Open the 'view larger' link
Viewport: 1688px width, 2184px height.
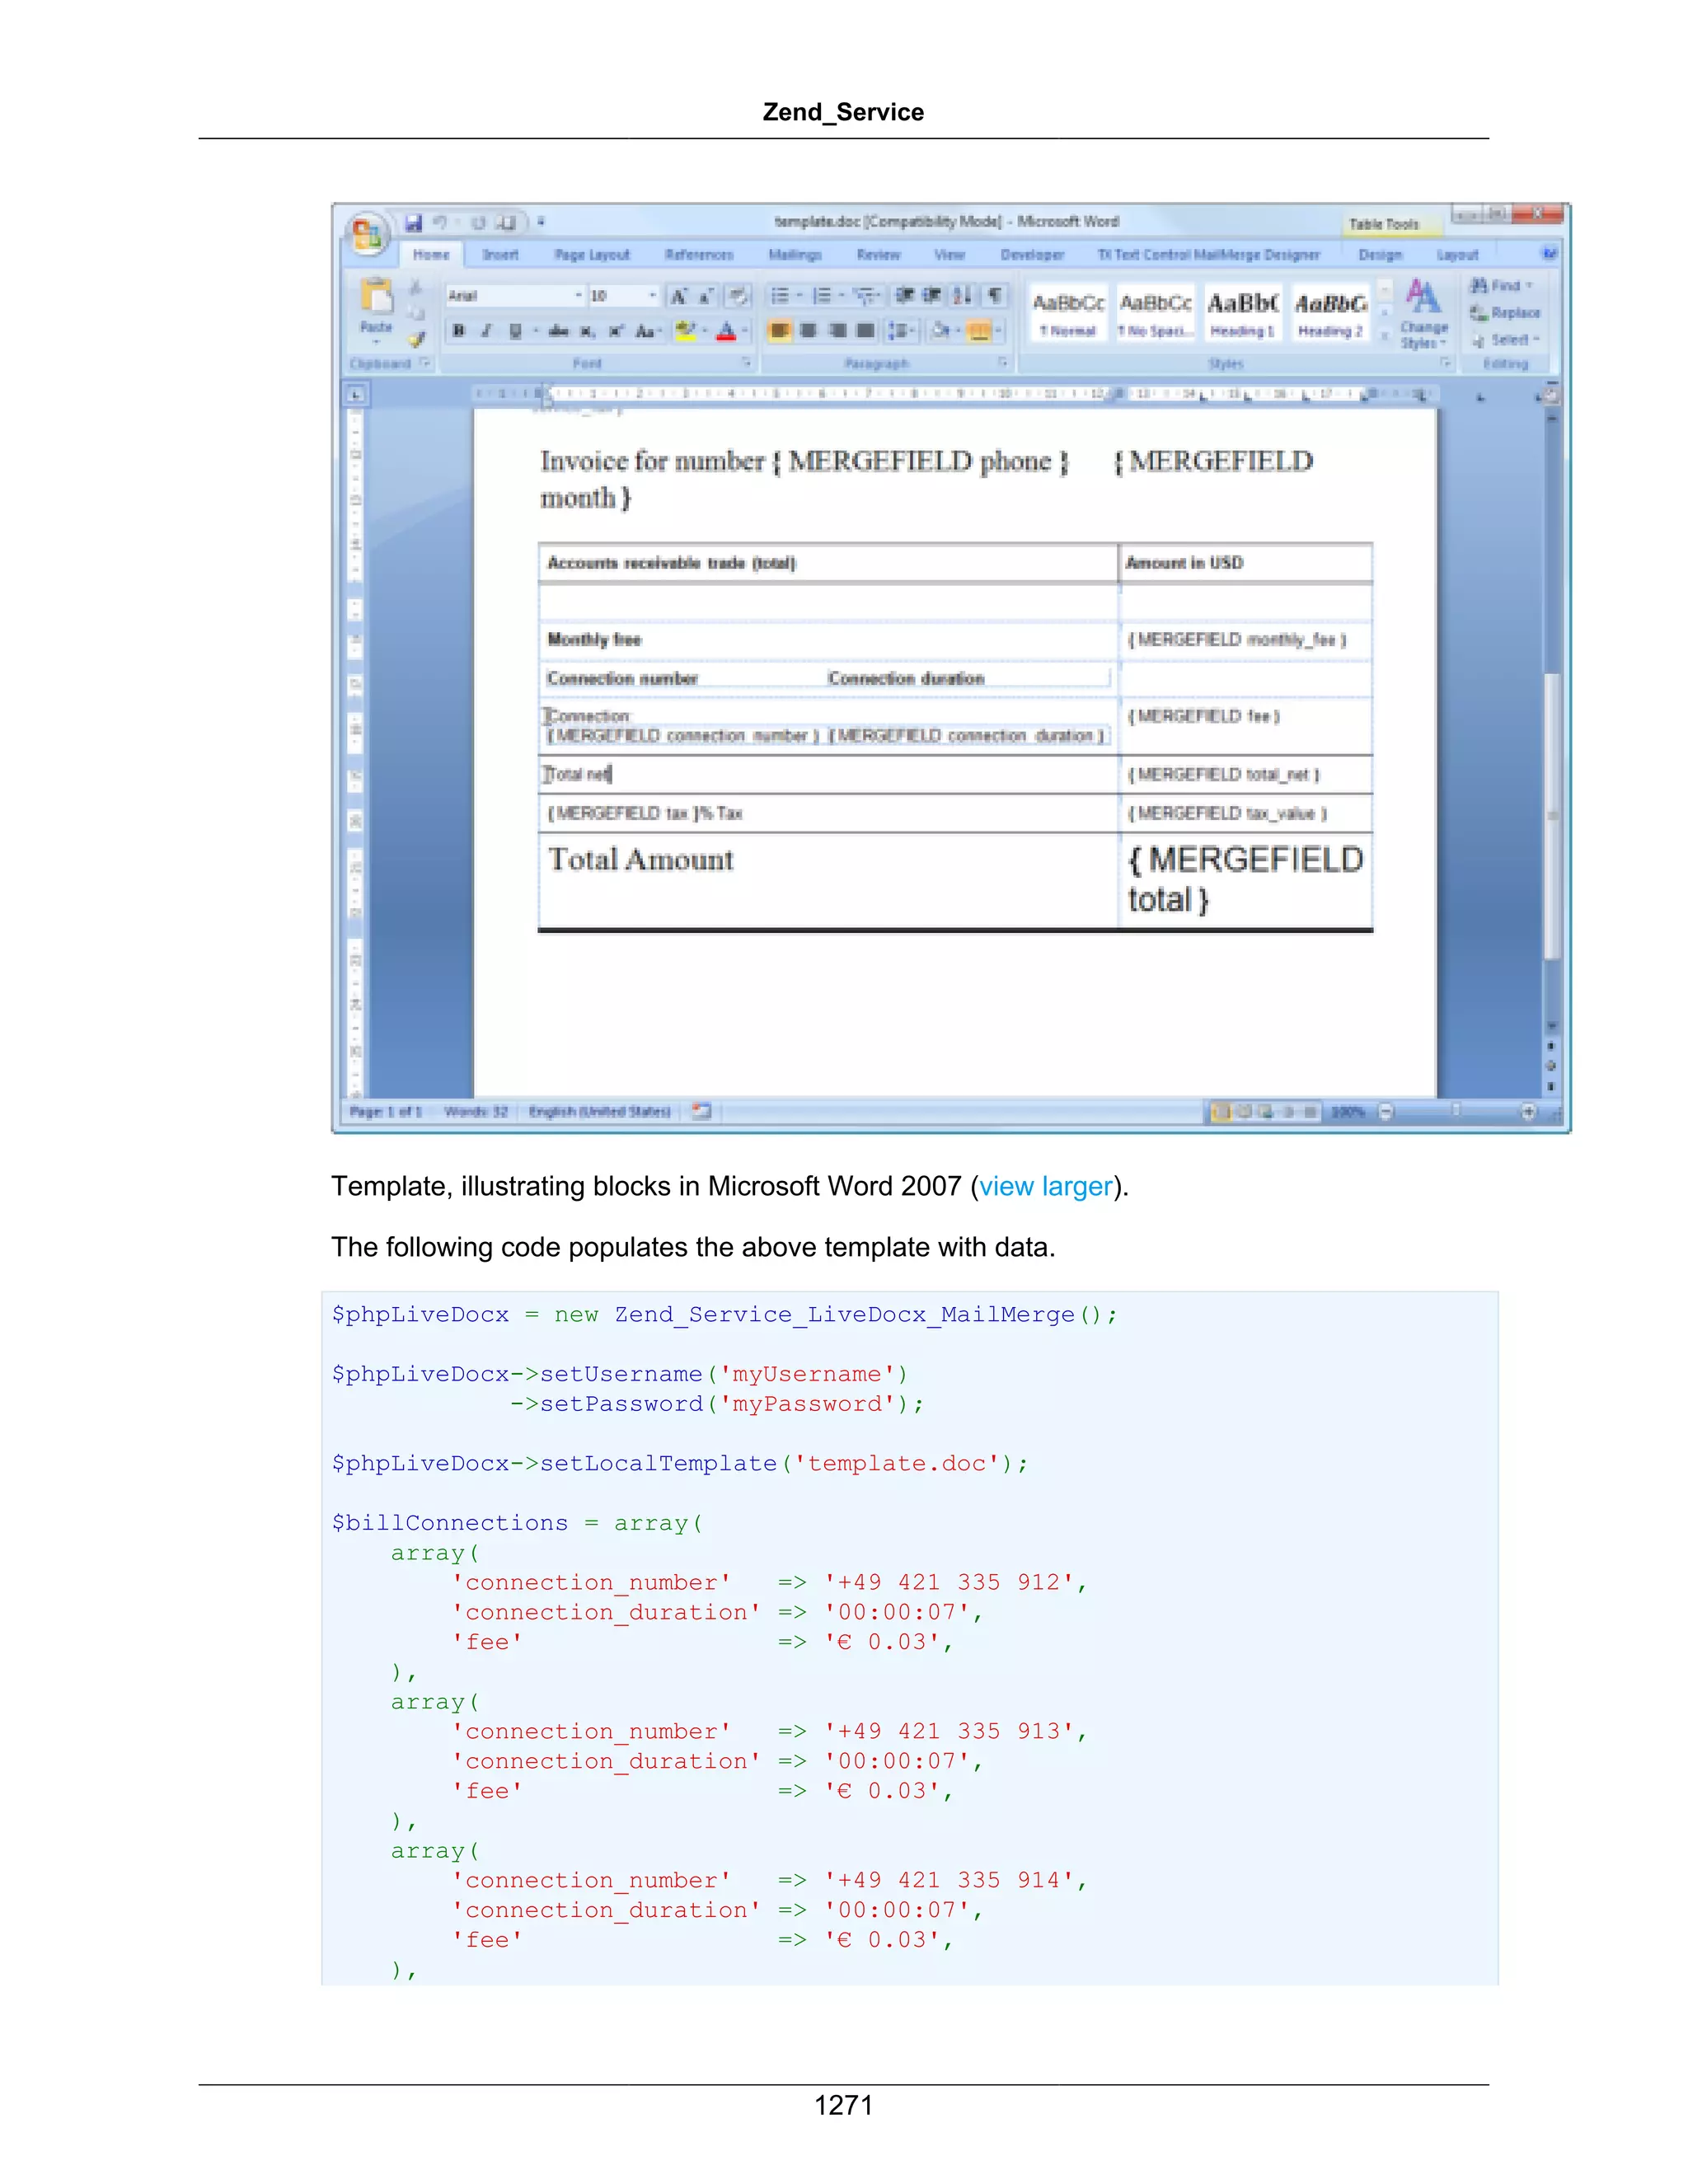(x=1045, y=1186)
